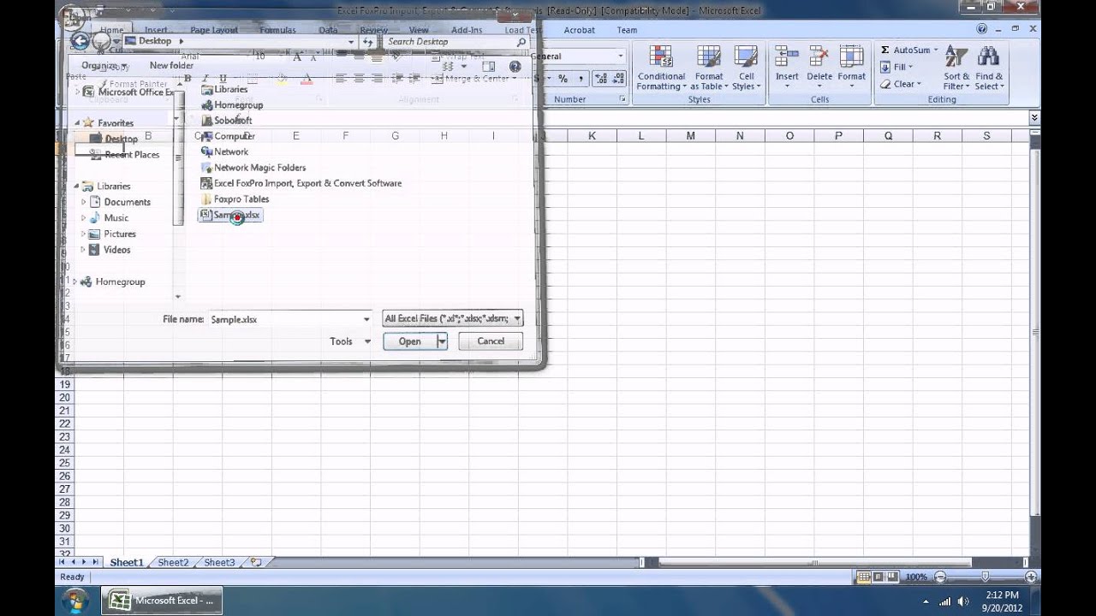Switch to Sheet2 tab
1096x616 pixels.
(173, 562)
